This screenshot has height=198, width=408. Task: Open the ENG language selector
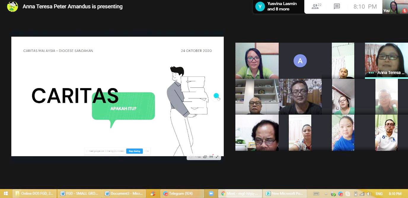pyautogui.click(x=379, y=194)
